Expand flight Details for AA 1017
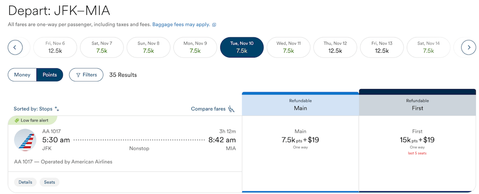 (25, 182)
